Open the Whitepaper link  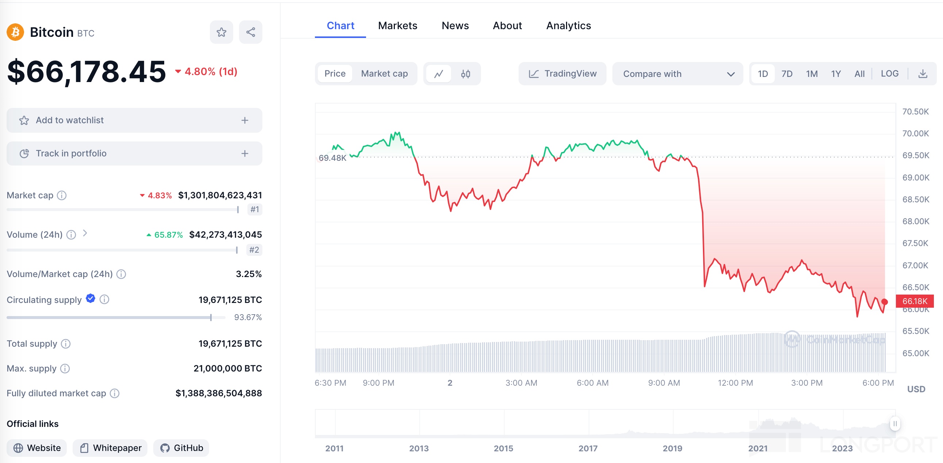110,448
